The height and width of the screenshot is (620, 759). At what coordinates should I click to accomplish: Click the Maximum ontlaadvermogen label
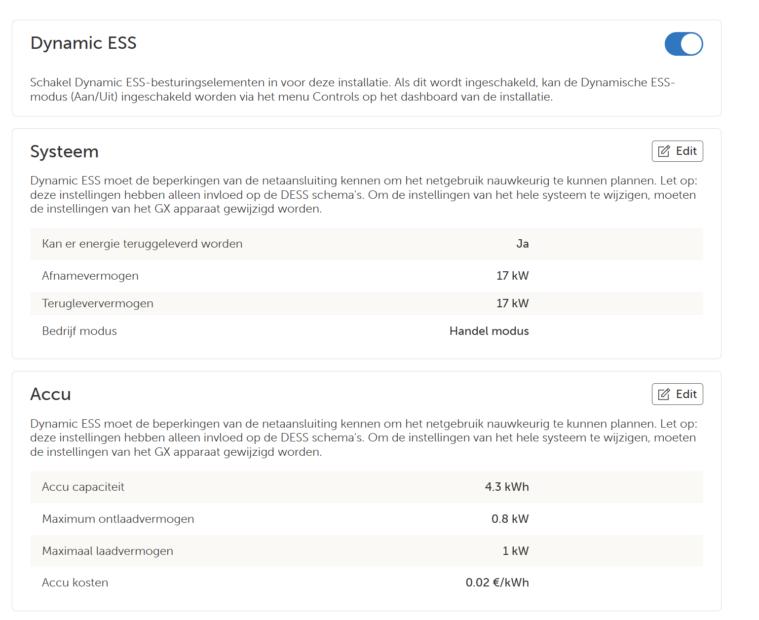pos(118,519)
